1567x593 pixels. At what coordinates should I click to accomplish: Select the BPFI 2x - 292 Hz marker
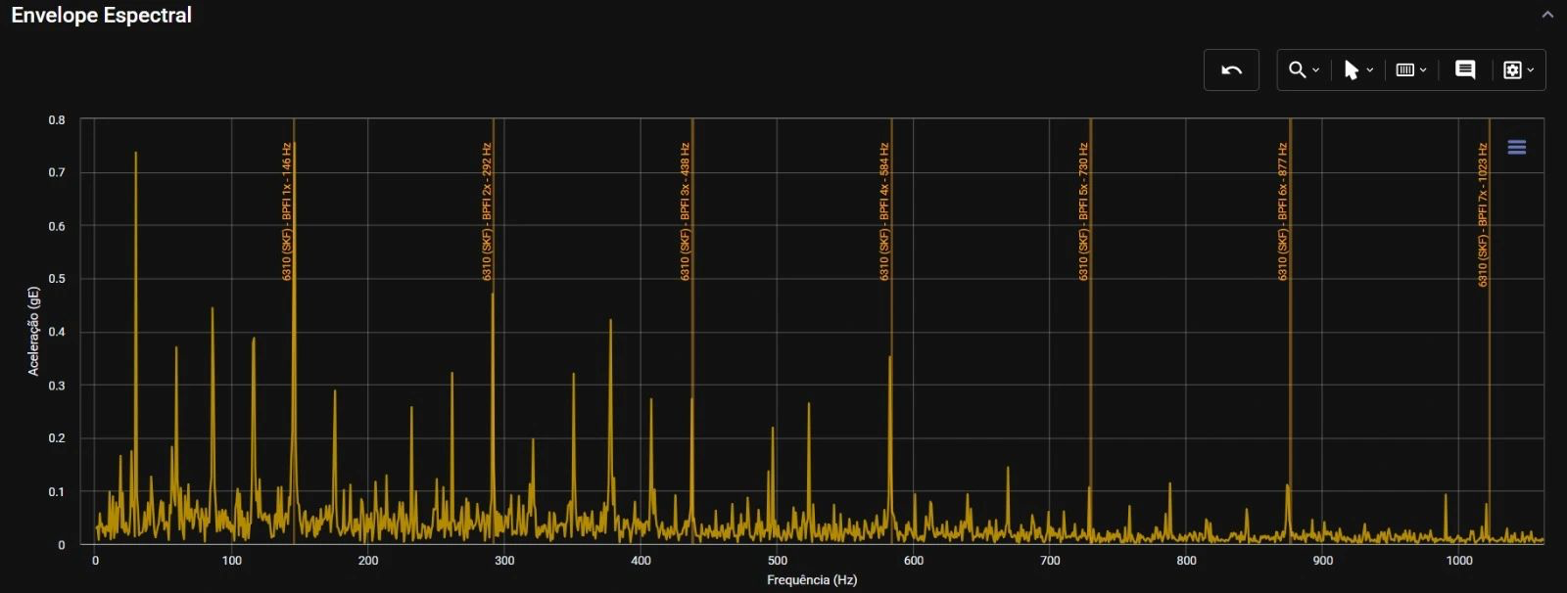tap(487, 211)
